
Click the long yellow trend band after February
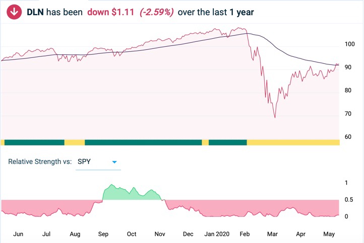tap(292, 142)
